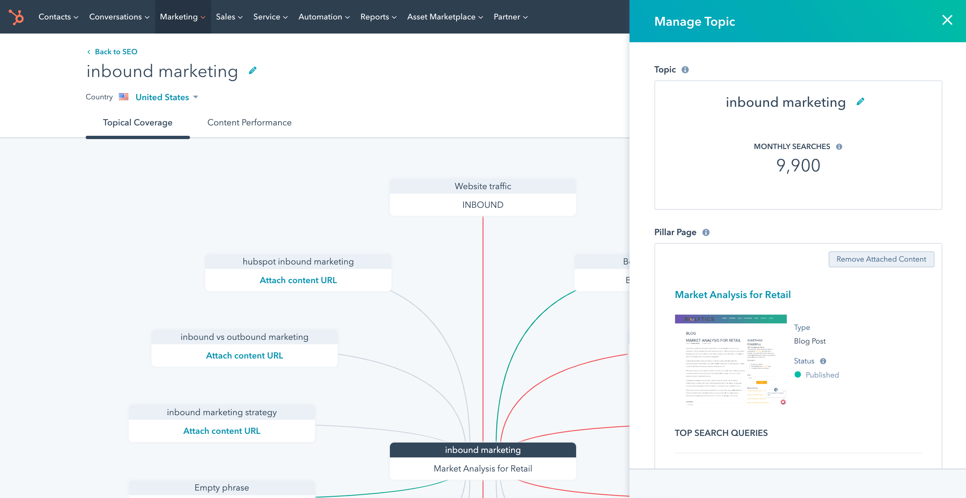Select the Topical Coverage tab
This screenshot has width=966, height=498.
(138, 122)
